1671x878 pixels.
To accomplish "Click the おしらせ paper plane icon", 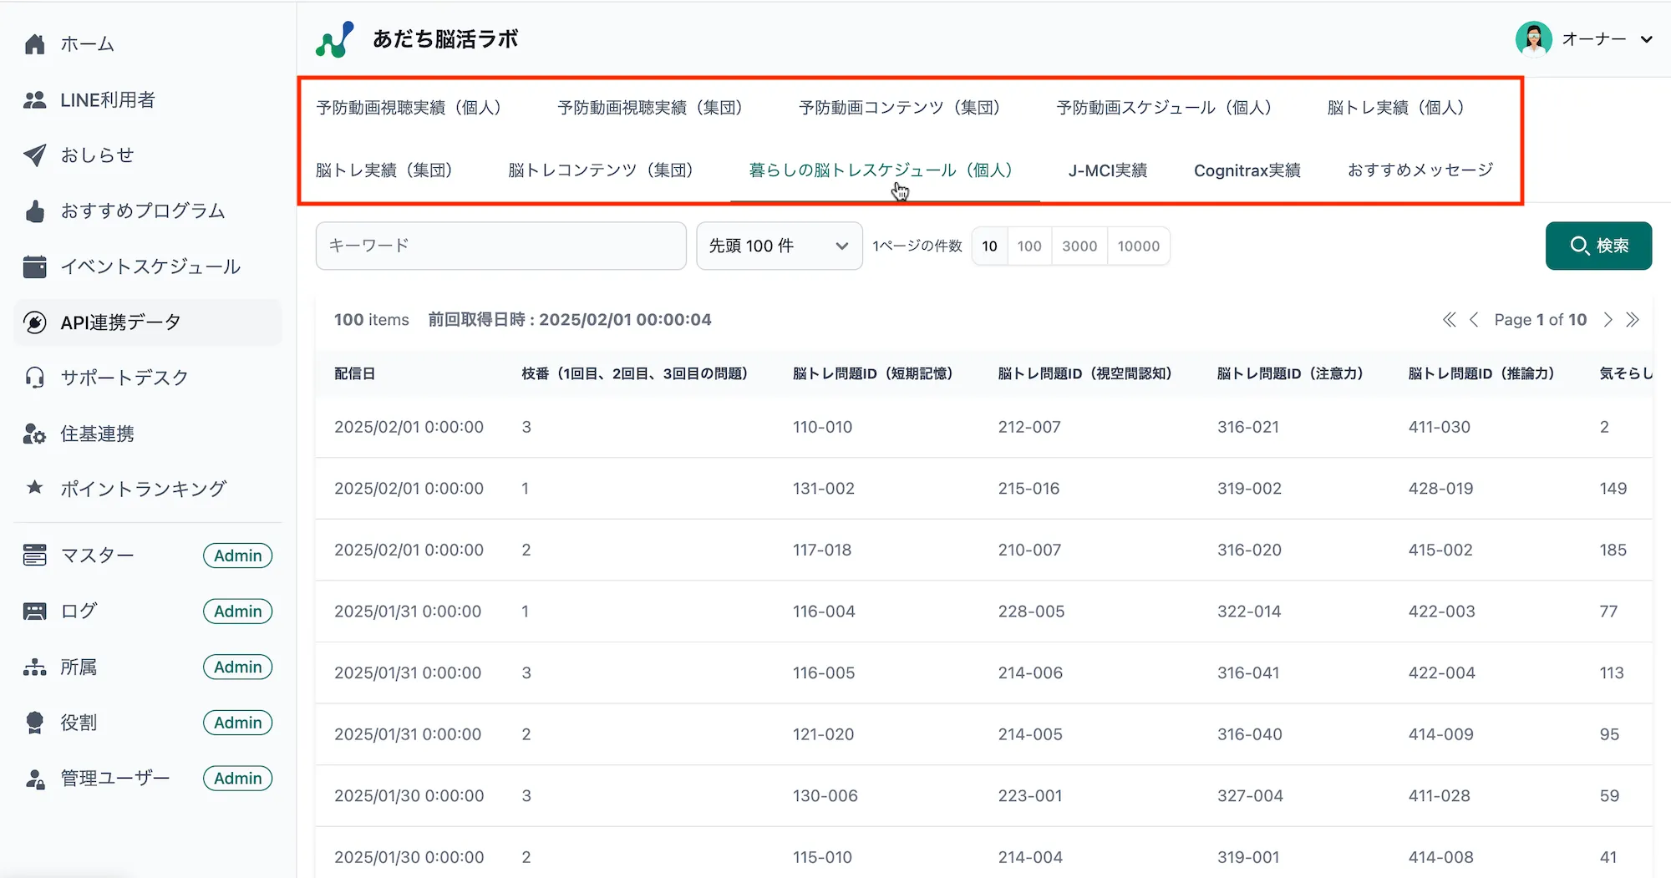I will tap(34, 155).
